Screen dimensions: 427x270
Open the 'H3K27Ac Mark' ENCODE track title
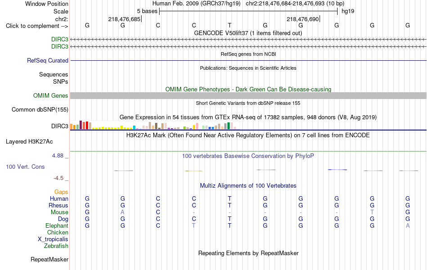pos(248,135)
